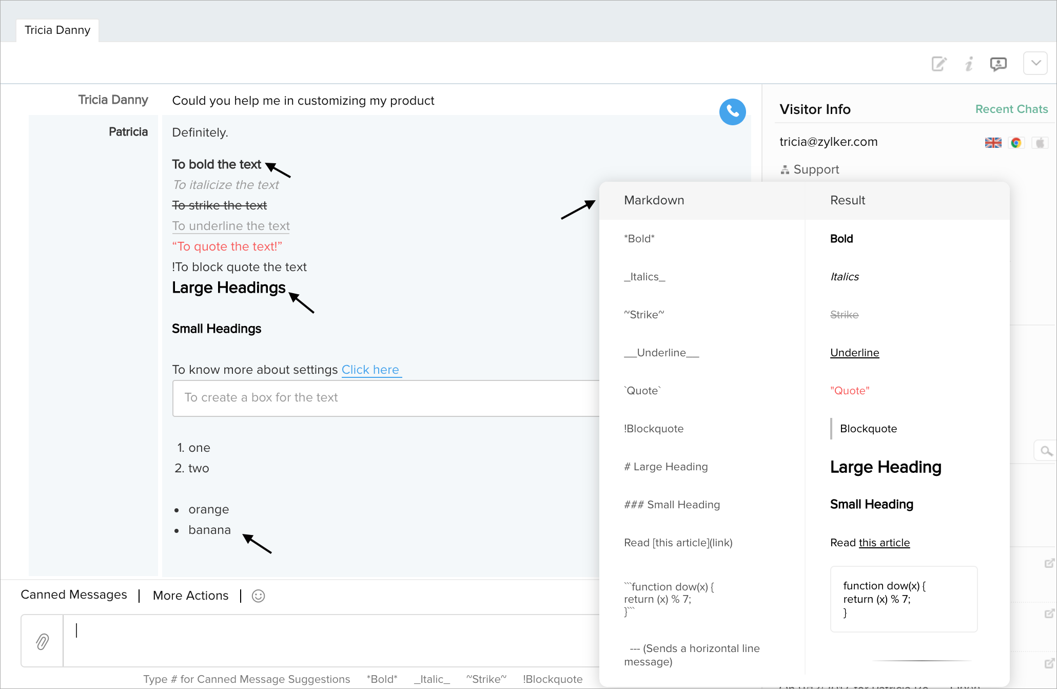Switch to Recent Chats

(x=1011, y=109)
